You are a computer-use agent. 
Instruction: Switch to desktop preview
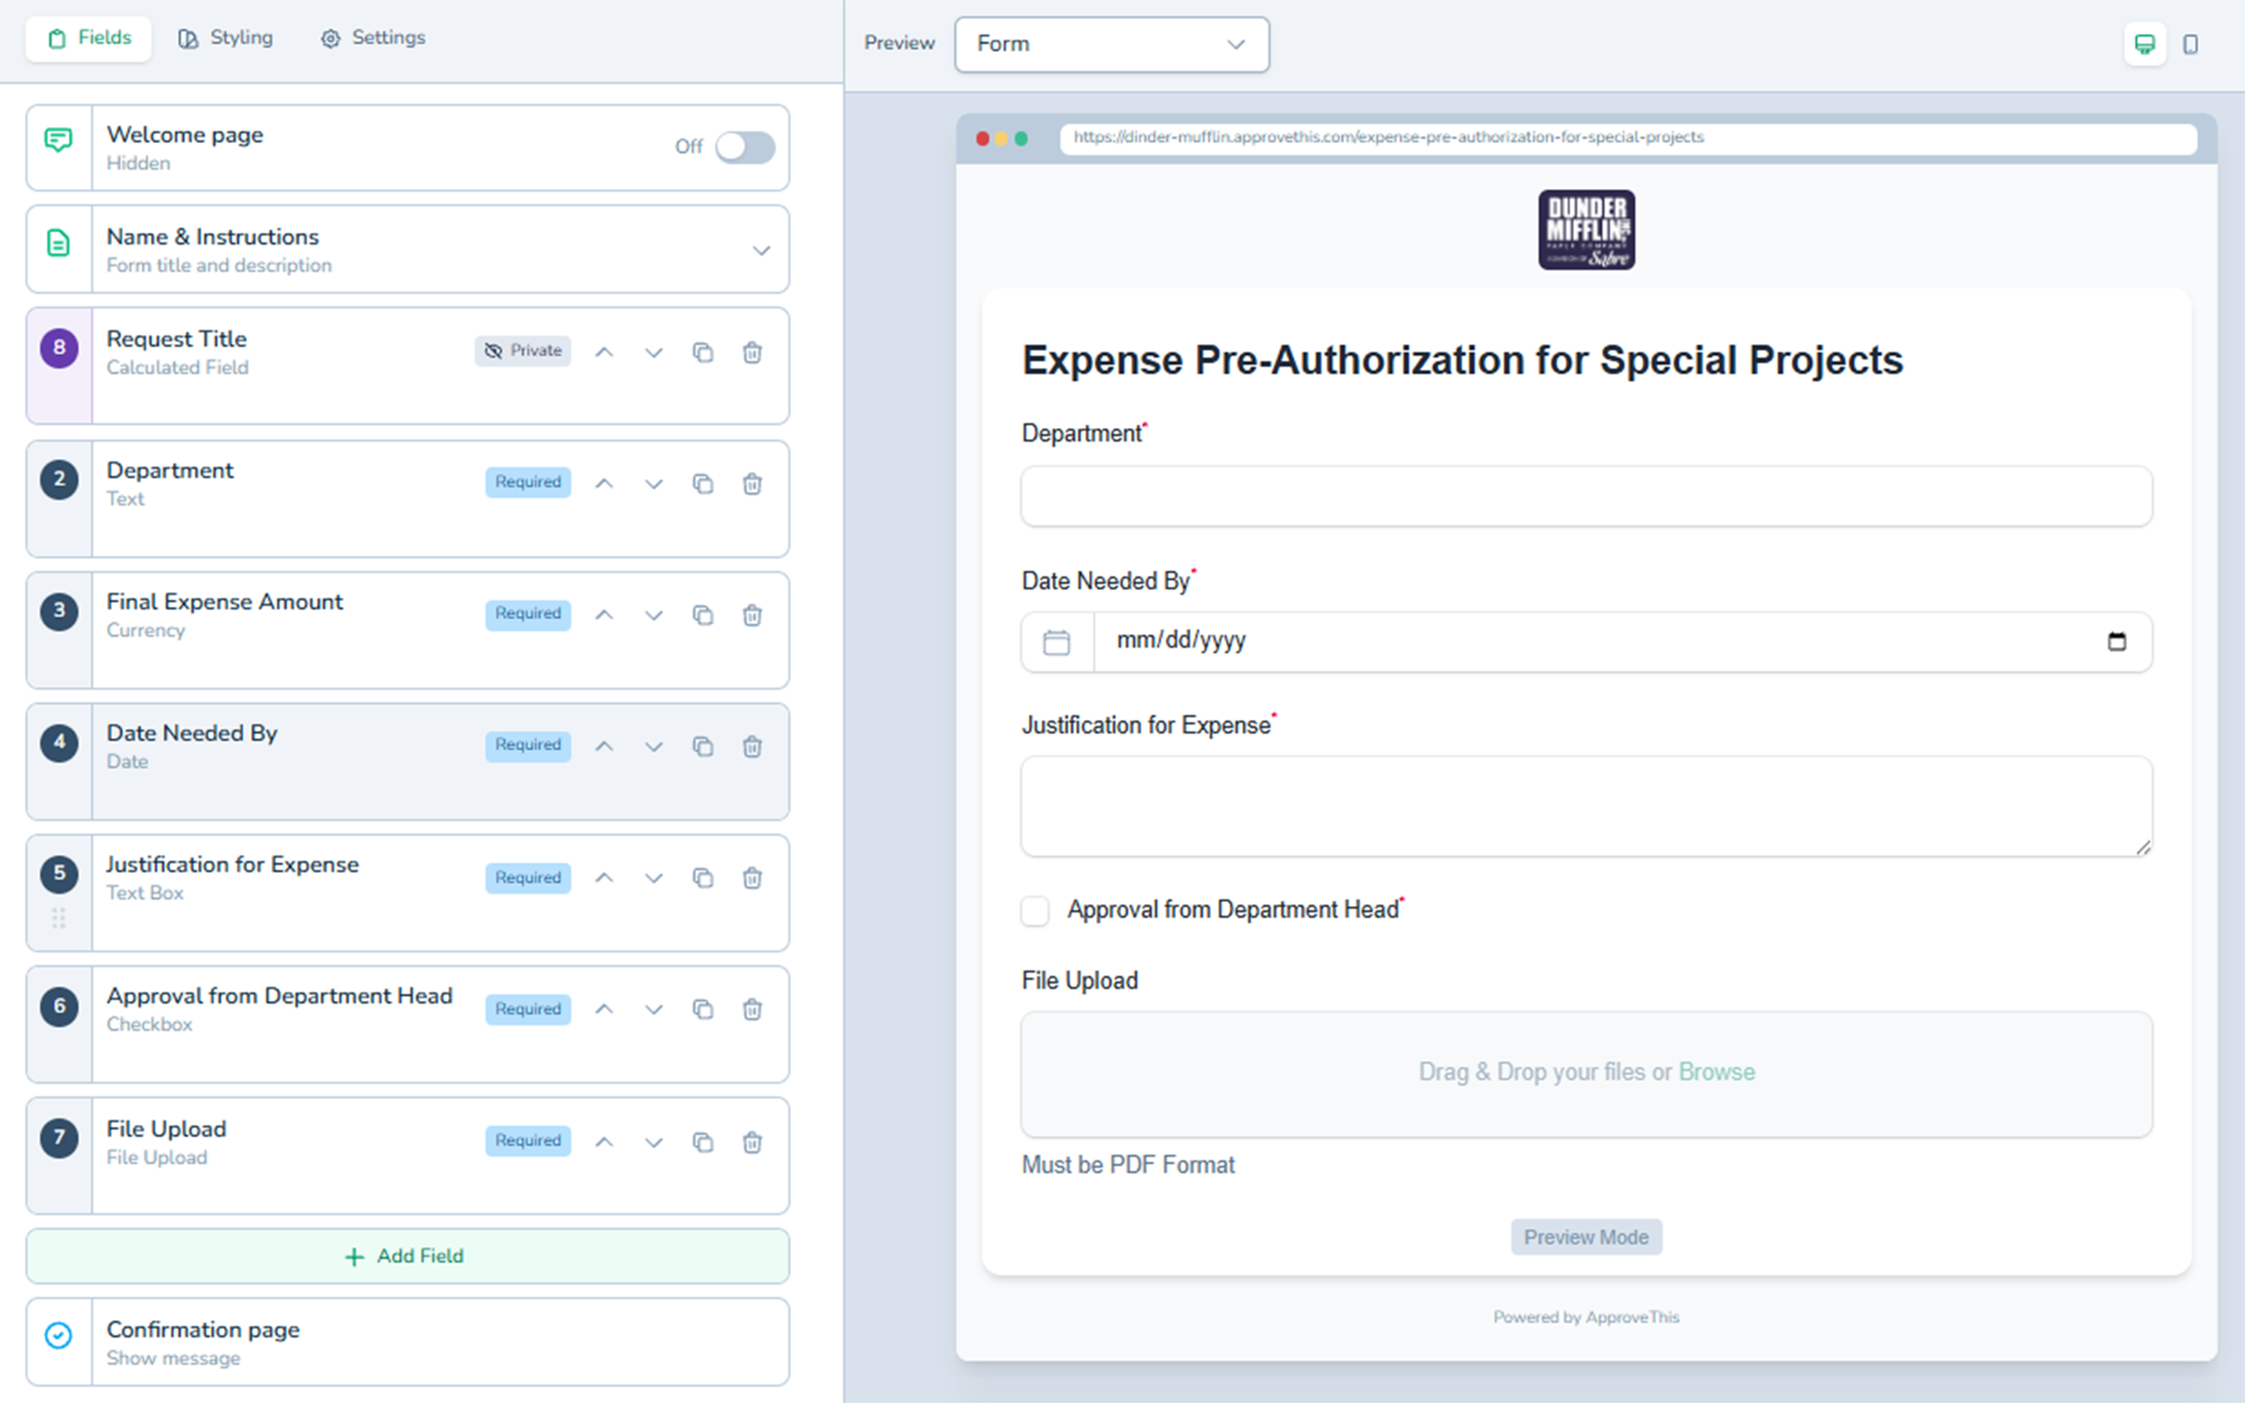click(2144, 43)
